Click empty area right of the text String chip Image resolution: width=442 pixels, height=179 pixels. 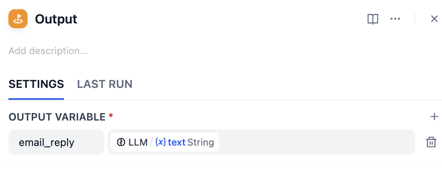[316, 142]
